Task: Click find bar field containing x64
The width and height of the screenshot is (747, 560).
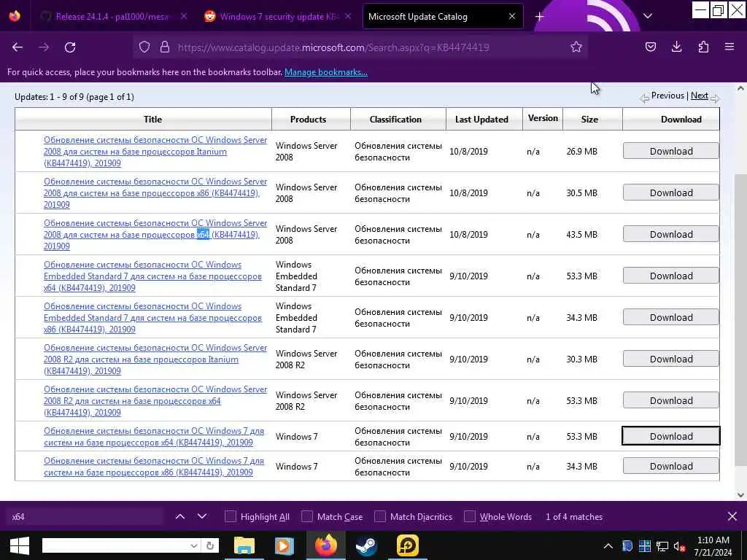Action: (x=86, y=516)
